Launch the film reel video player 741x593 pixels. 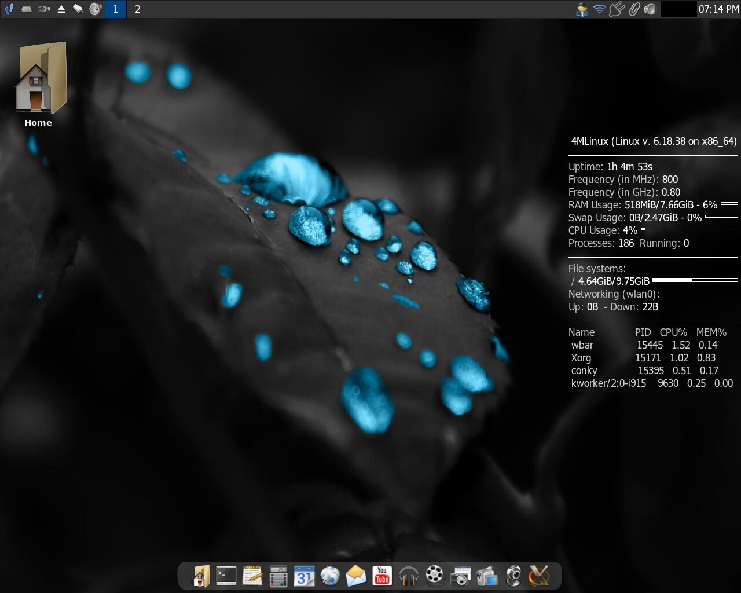(434, 575)
